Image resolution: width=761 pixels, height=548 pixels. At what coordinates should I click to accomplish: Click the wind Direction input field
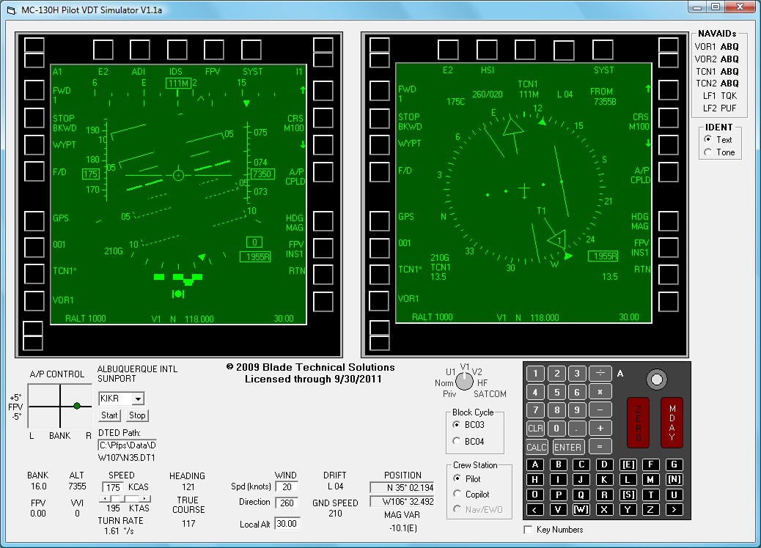287,503
